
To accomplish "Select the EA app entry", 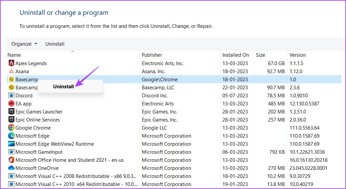I will point(24,104).
